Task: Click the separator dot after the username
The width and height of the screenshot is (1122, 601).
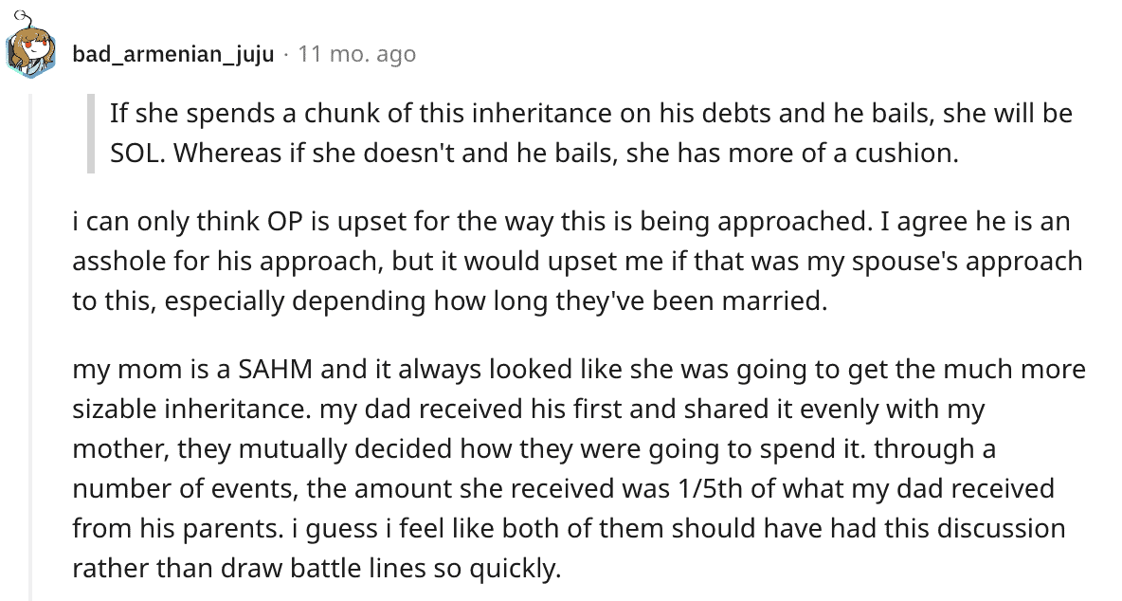Action: (286, 54)
